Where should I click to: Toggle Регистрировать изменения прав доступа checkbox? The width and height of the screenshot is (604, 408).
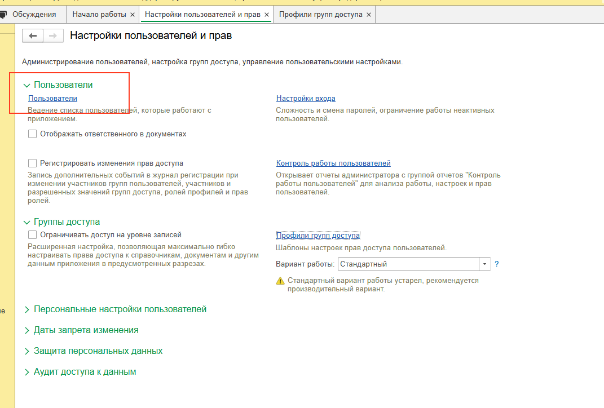point(33,163)
